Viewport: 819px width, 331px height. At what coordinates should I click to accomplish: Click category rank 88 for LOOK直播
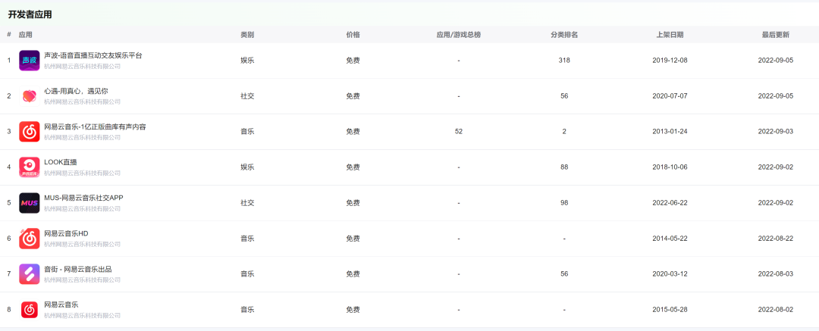pos(564,167)
